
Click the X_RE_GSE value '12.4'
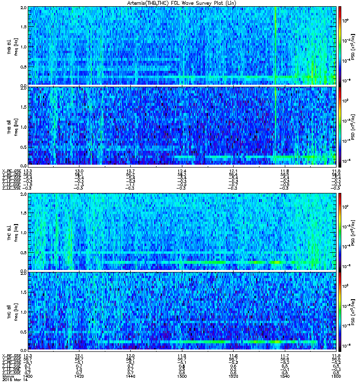[x=182, y=171]
